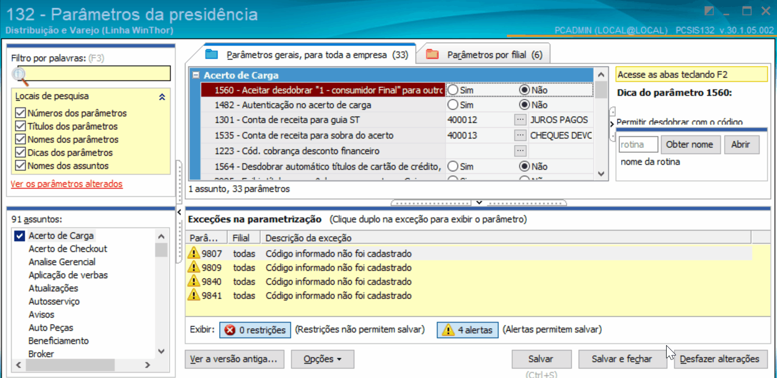Toggle the 4 alertas filter button
The height and width of the screenshot is (378, 777).
[x=468, y=330]
